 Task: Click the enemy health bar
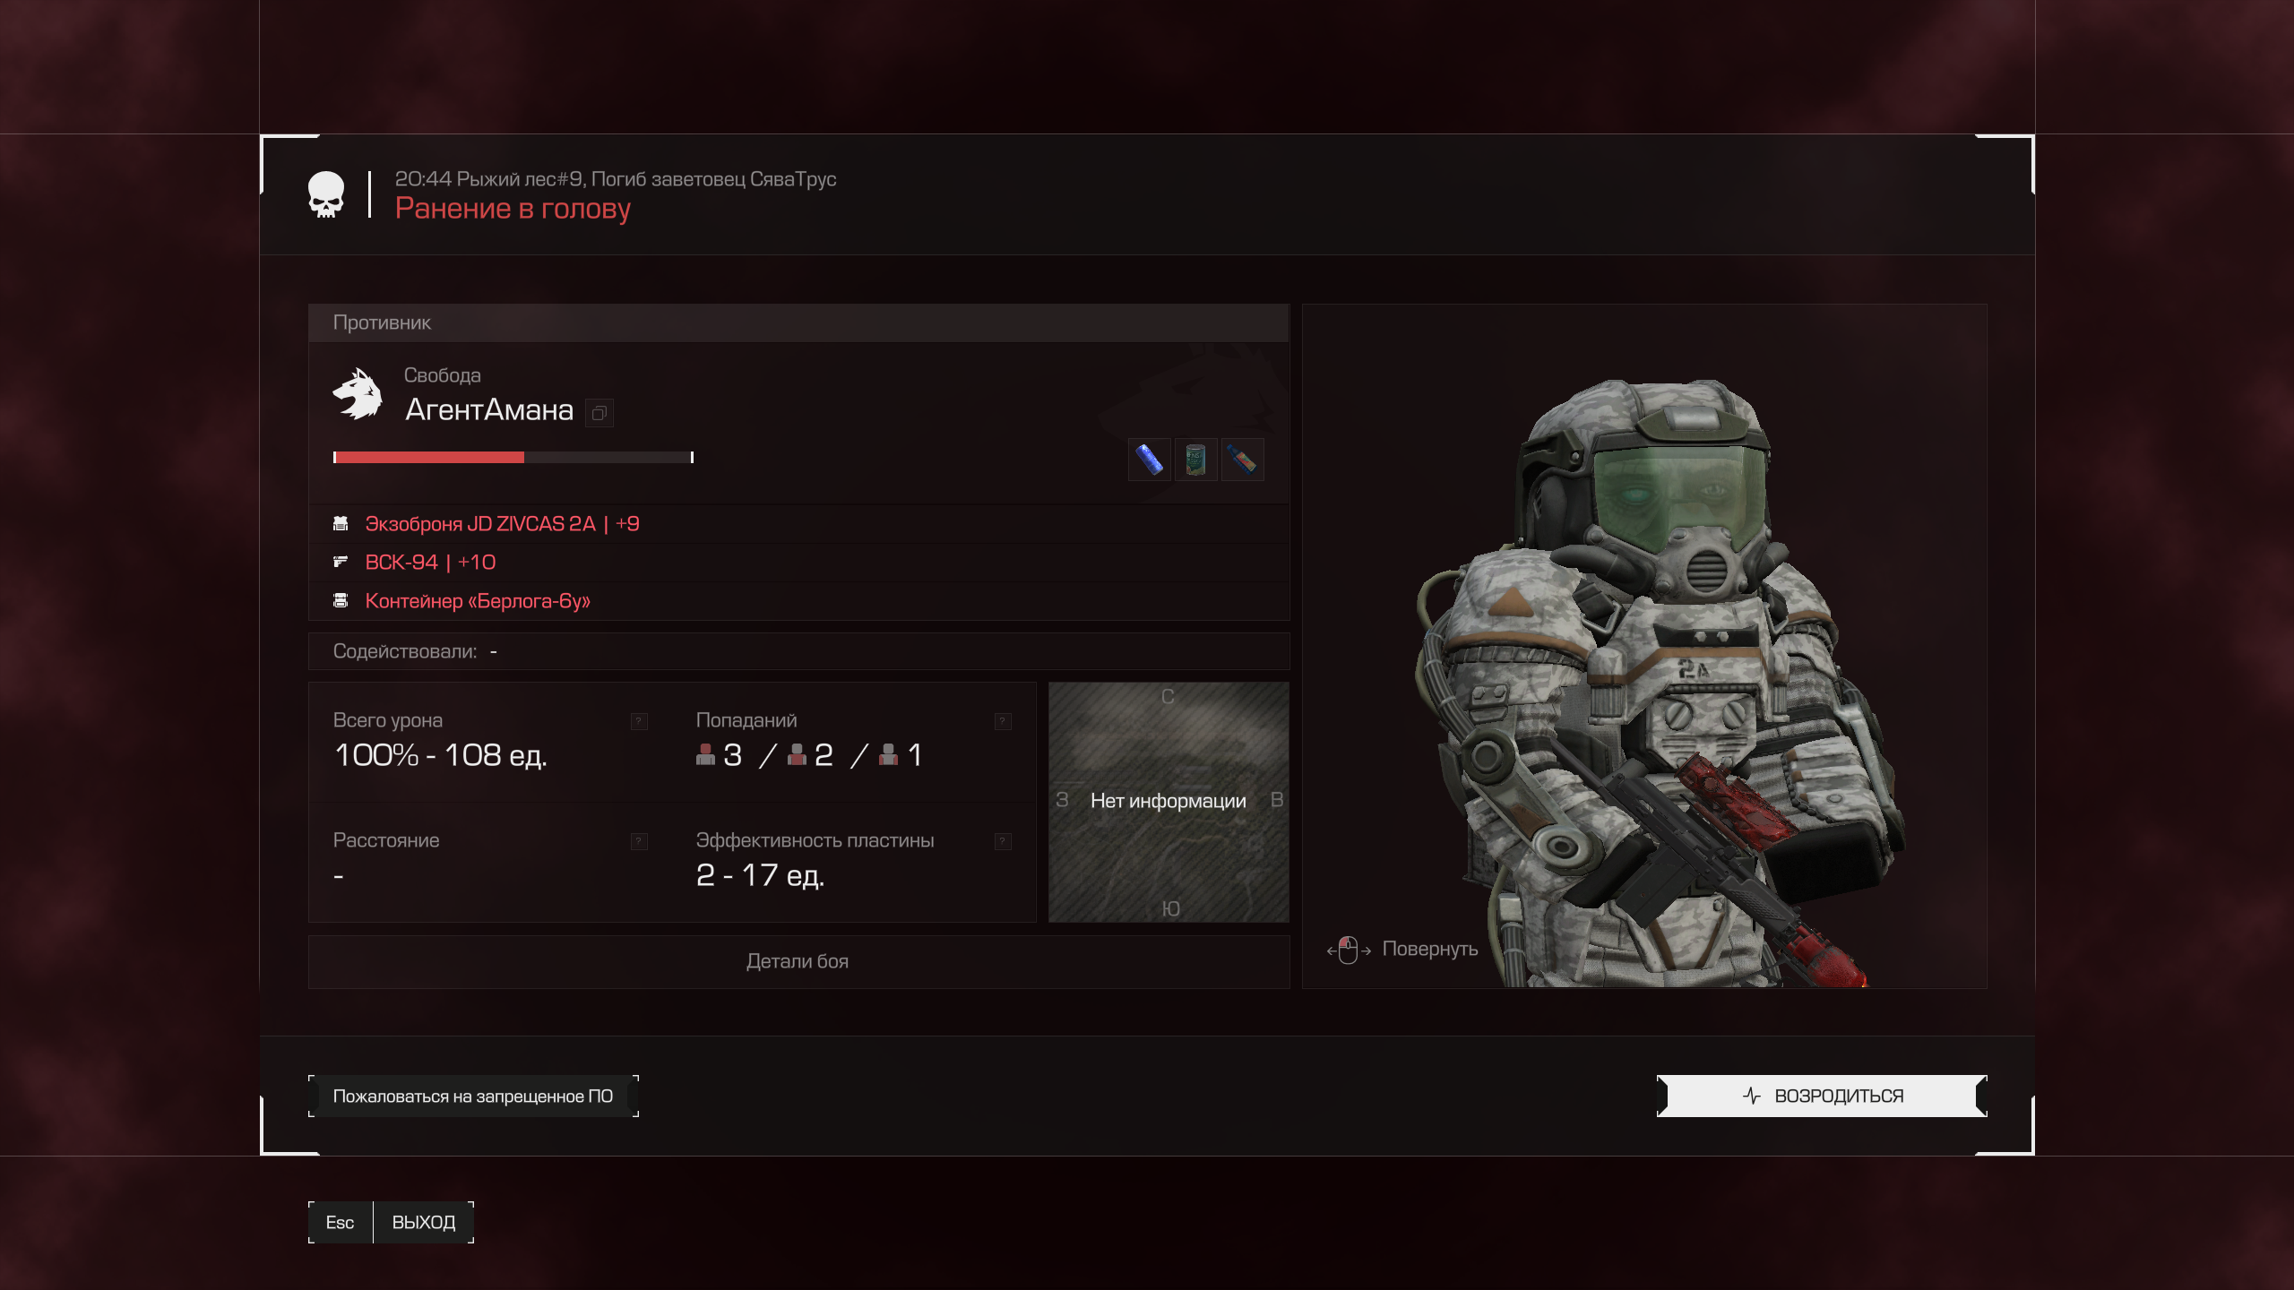coord(513,458)
